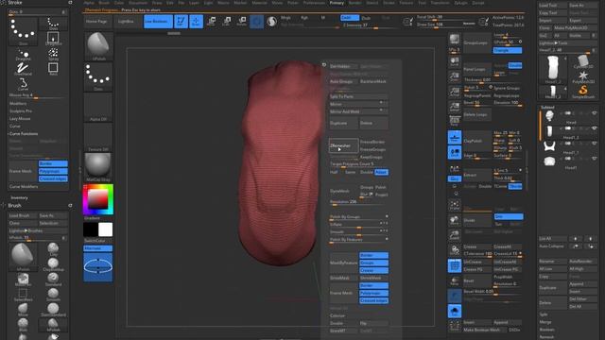Toggle Zadd mode
This screenshot has height=340, width=605.
[x=350, y=18]
